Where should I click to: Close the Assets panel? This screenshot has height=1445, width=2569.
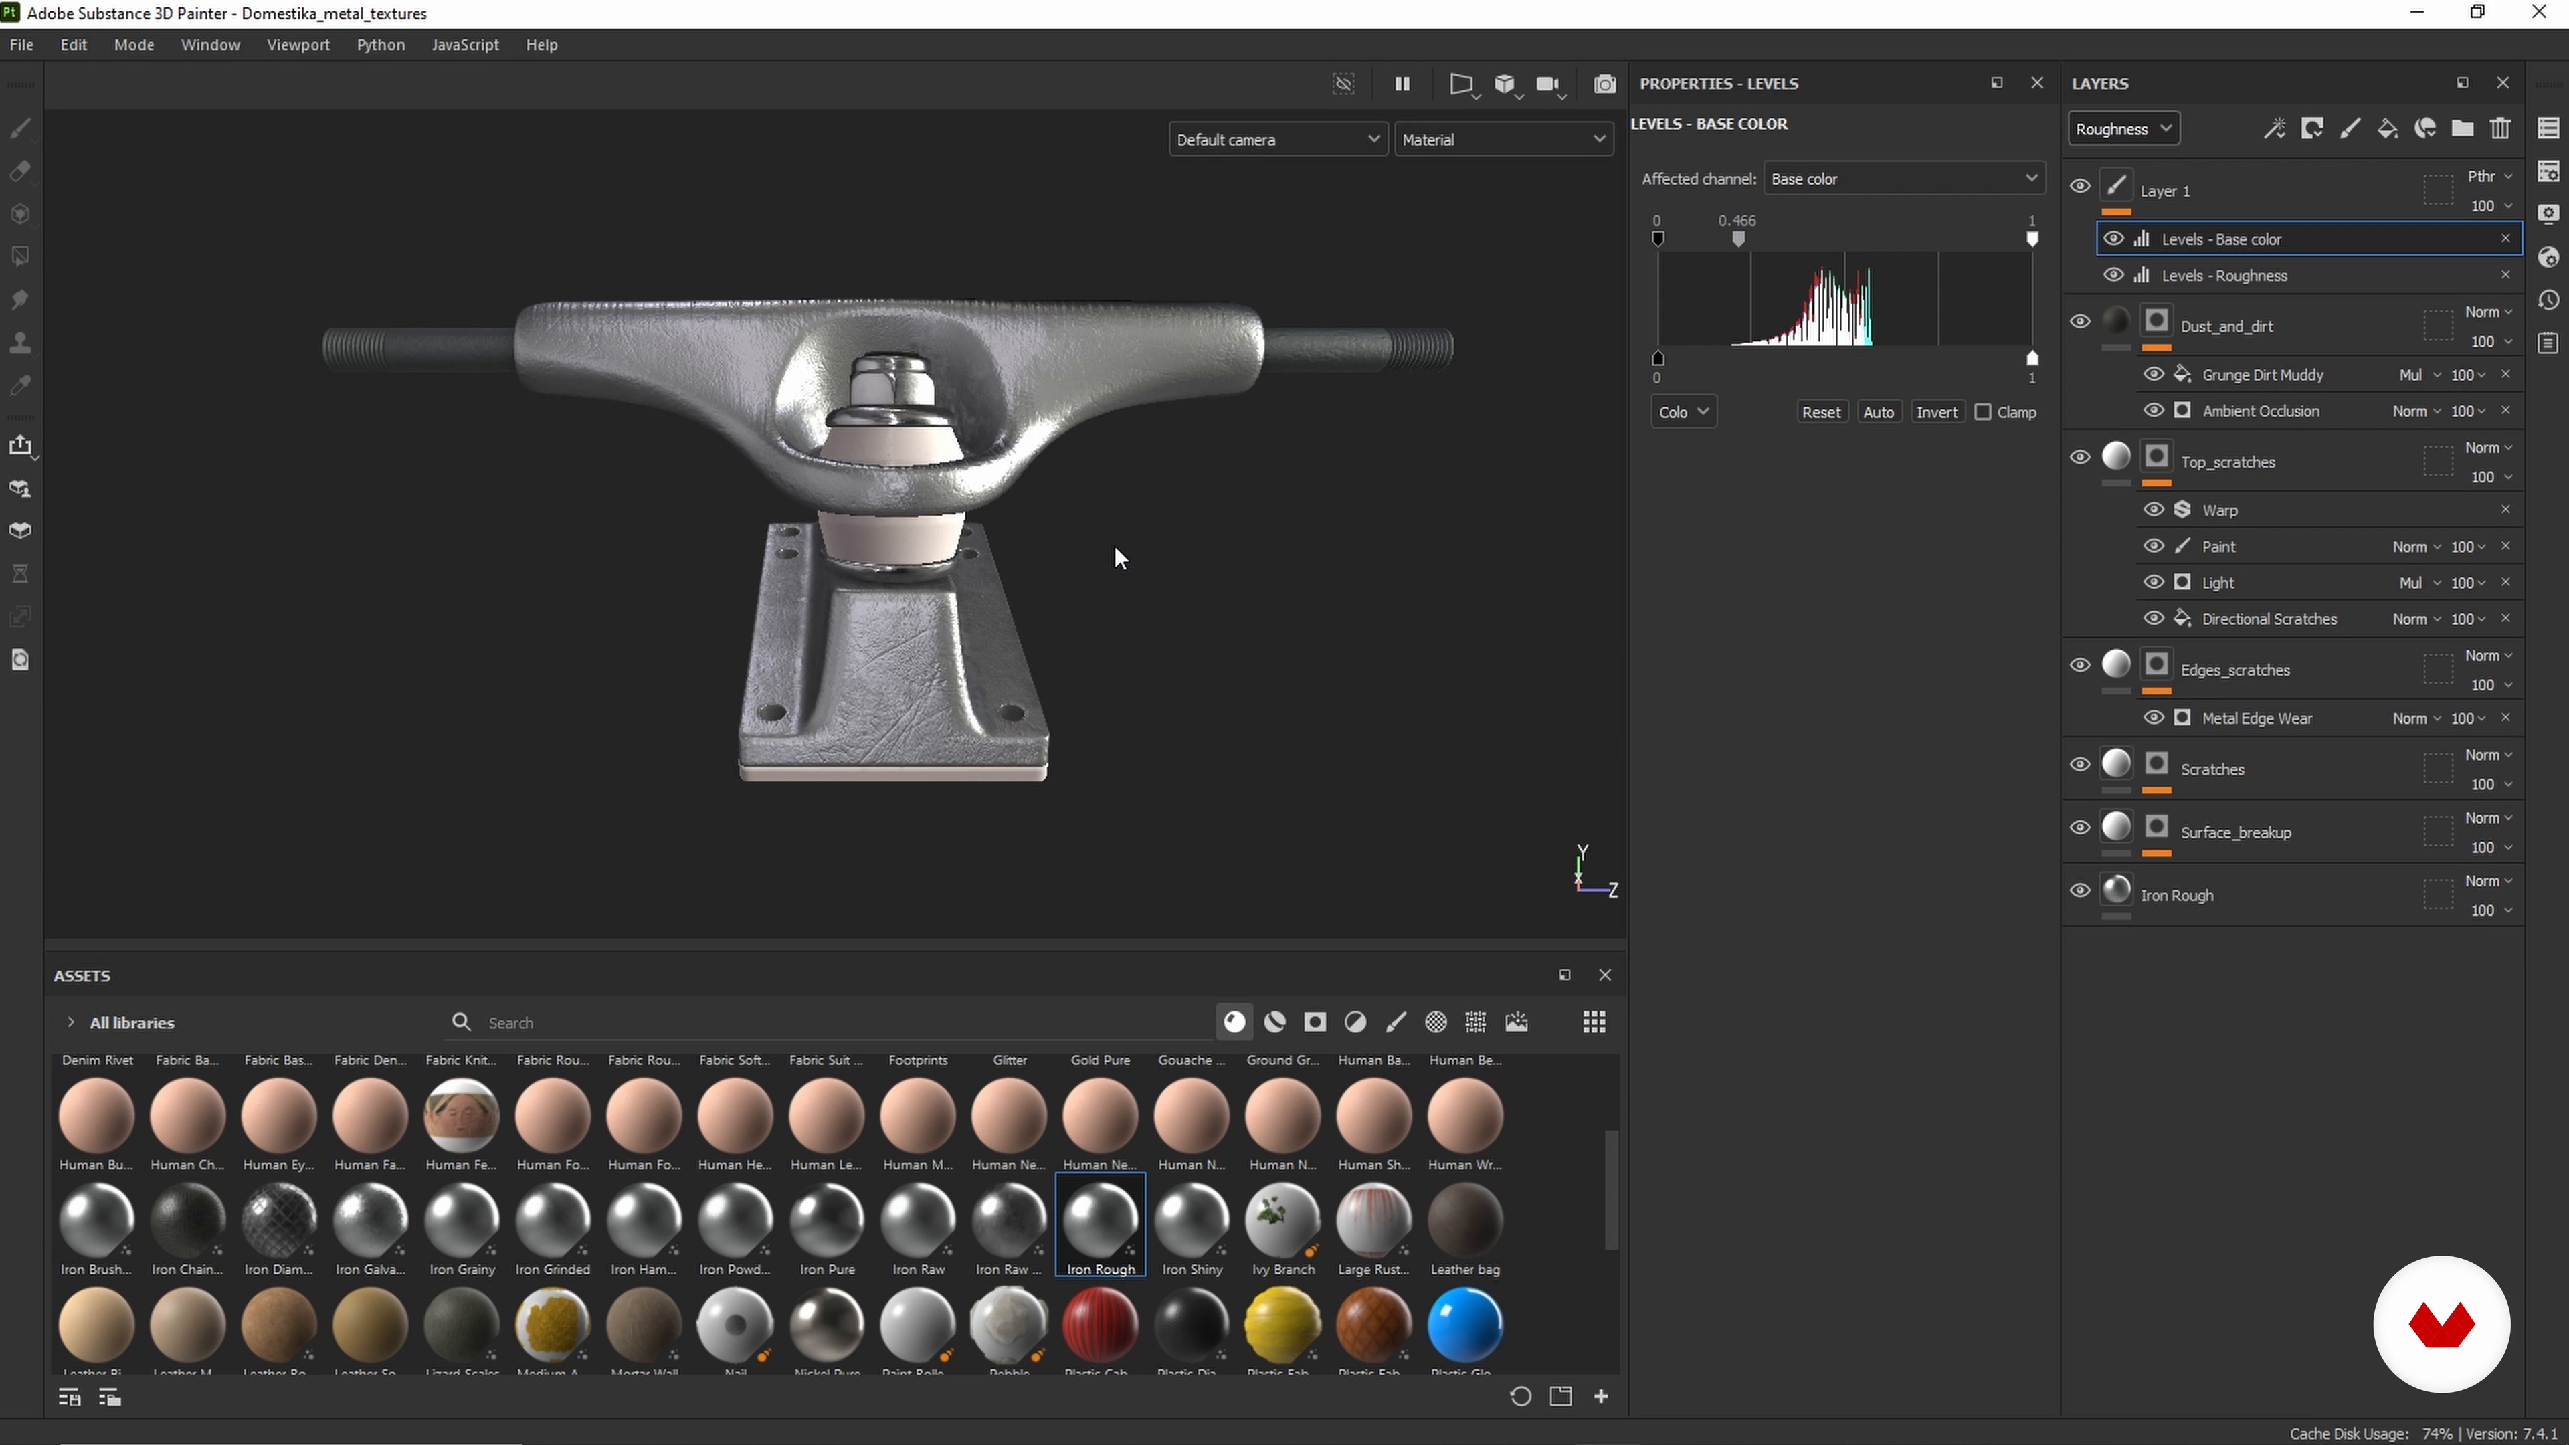click(x=1605, y=975)
